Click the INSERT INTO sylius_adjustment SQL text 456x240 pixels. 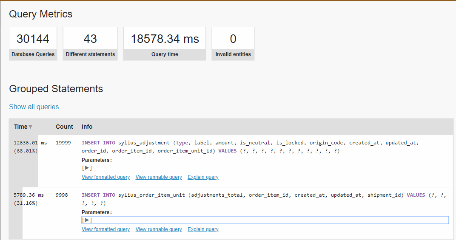point(250,147)
